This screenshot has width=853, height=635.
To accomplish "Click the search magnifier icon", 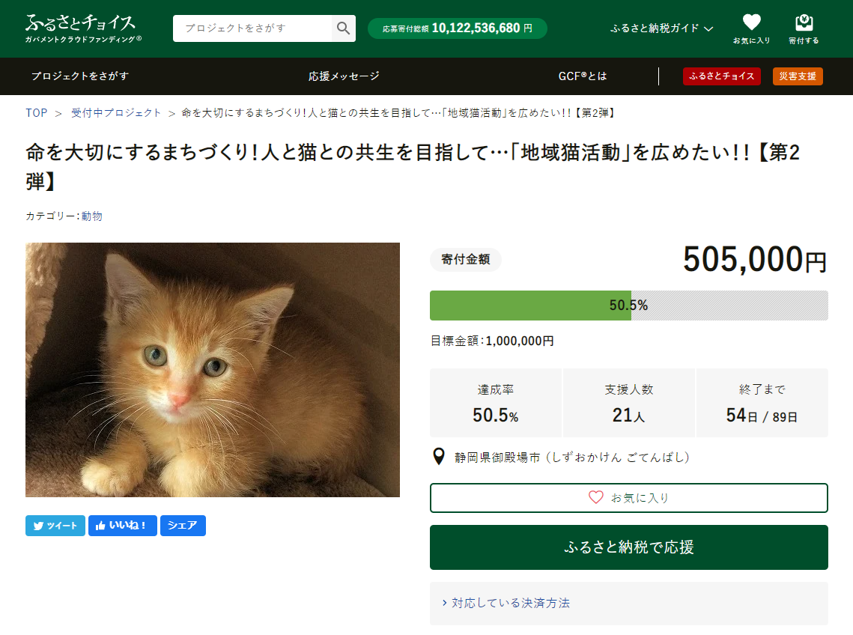I will coord(344,28).
